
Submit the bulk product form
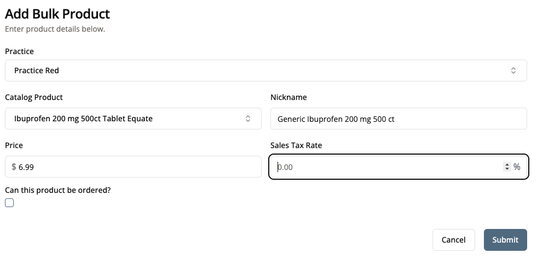[x=505, y=240]
